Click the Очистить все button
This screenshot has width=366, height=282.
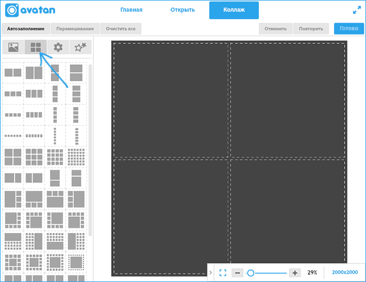[x=121, y=29]
